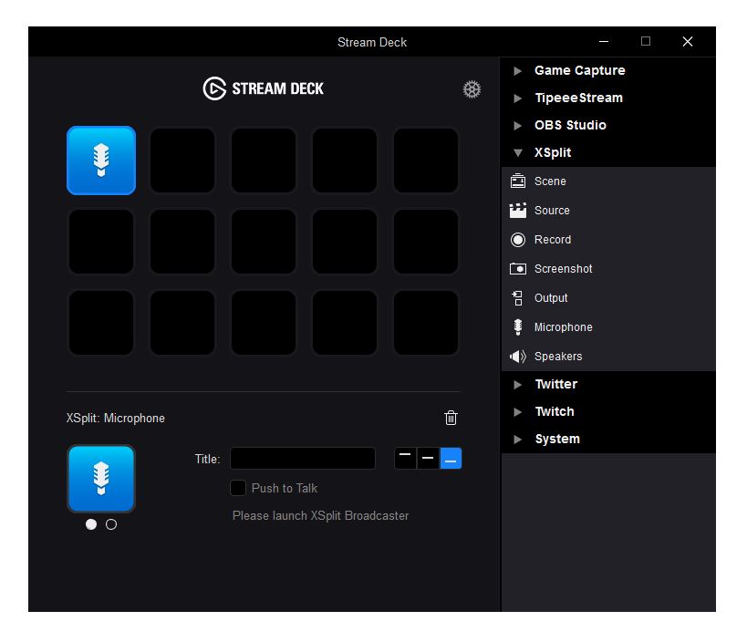Screen dimensions: 747x642
Task: Select the Microphone action in XSplit list
Action: point(563,327)
